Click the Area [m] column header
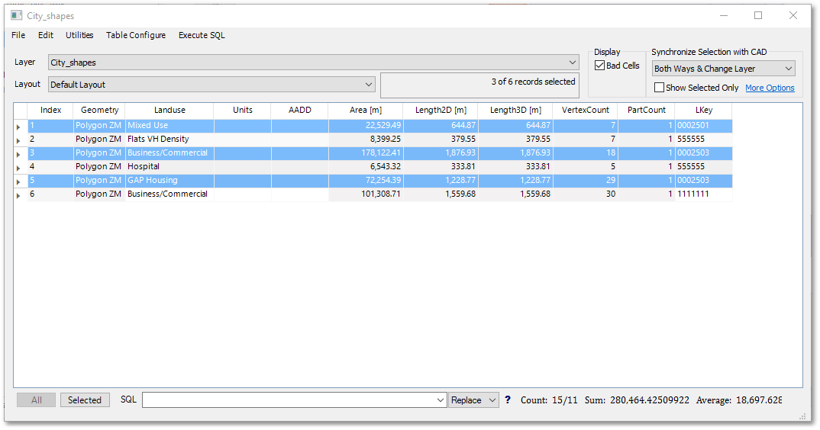 [x=366, y=111]
